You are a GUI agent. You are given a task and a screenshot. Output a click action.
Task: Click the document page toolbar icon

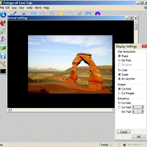click(x=24, y=13)
